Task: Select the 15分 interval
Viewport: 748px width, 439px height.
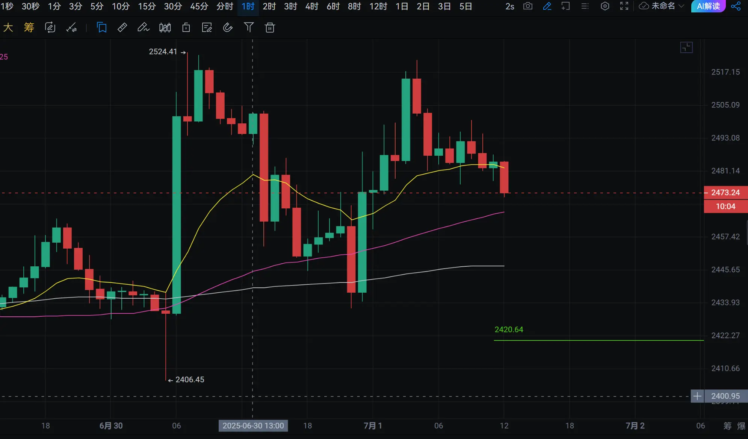Action: pos(147,6)
